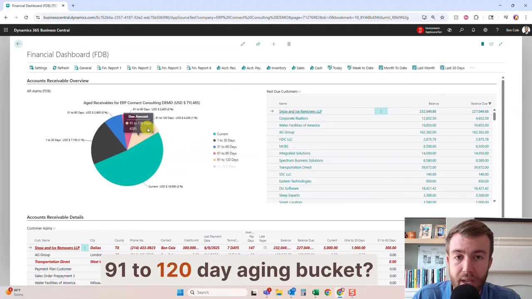This screenshot has height=299, width=532.
Task: Expand the Past Due Customers chevron
Action: pos(299,91)
